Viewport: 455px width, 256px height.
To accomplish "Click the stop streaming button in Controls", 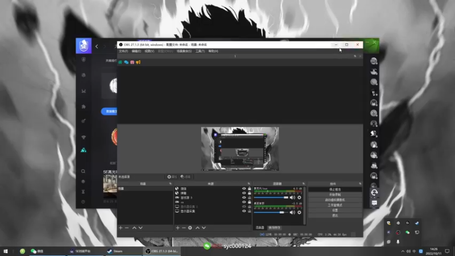I will [x=335, y=189].
